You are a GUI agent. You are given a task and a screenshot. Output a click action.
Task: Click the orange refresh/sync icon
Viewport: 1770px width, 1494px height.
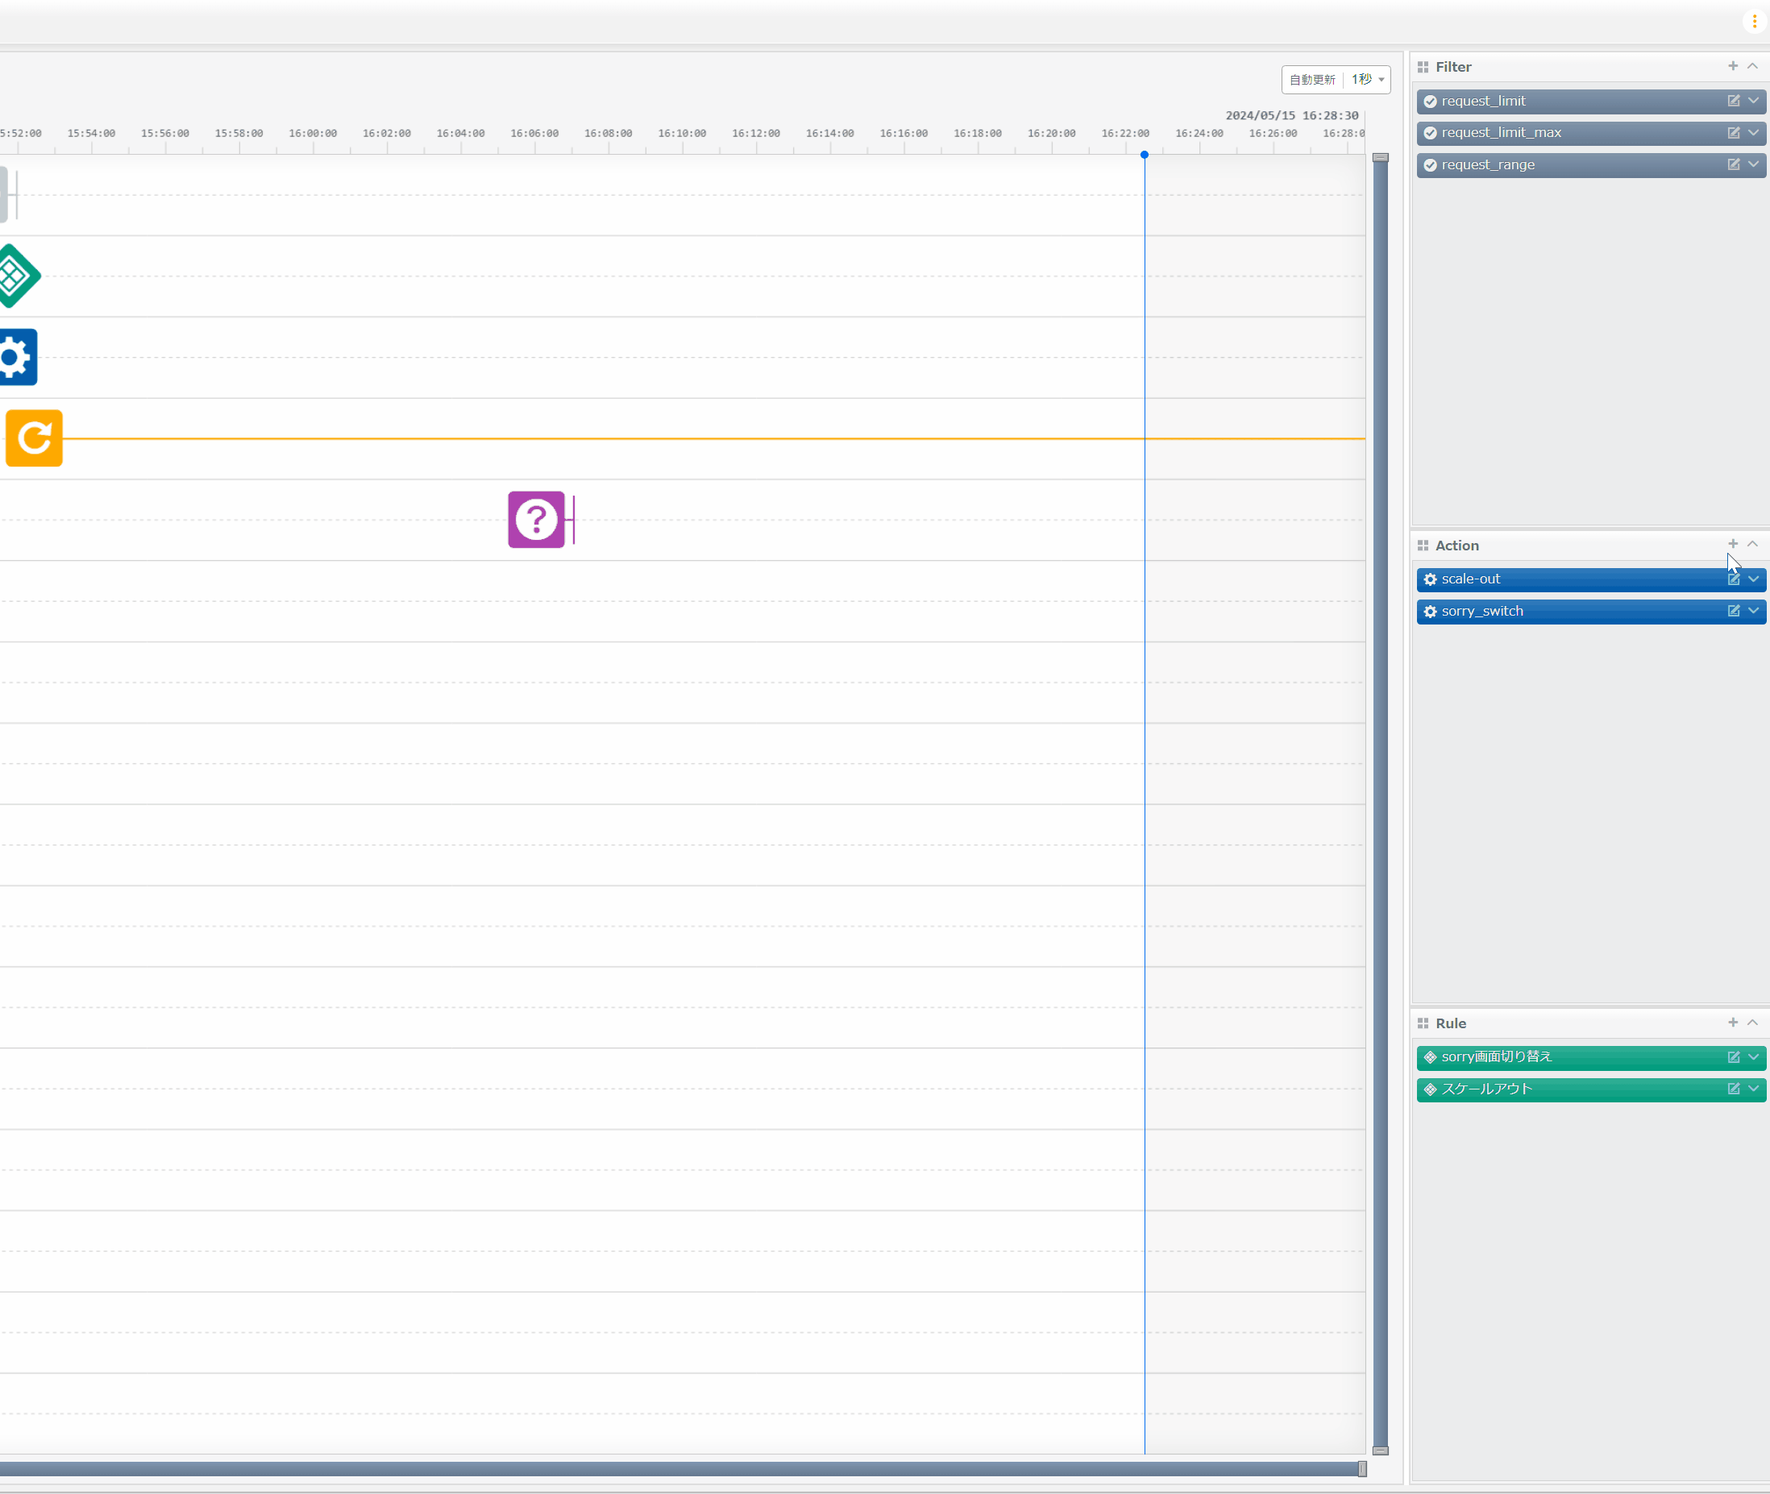point(32,438)
